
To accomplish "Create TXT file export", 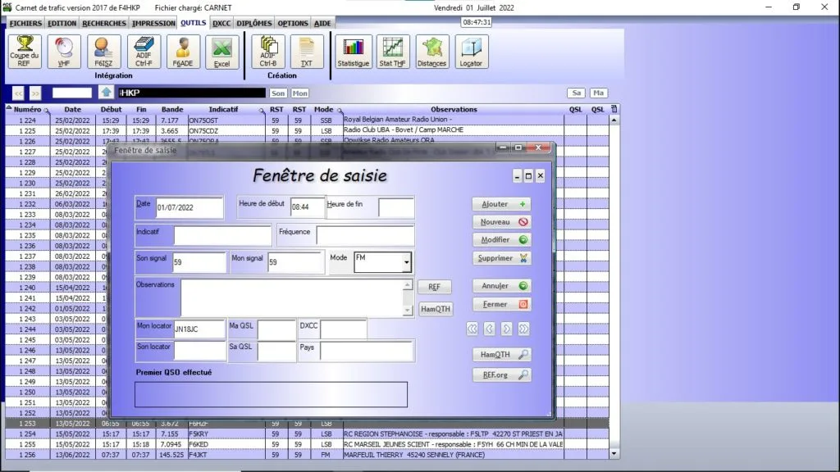I will [307, 52].
